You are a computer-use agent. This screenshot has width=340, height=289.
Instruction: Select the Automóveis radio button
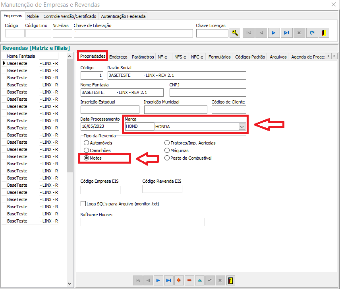click(x=86, y=143)
